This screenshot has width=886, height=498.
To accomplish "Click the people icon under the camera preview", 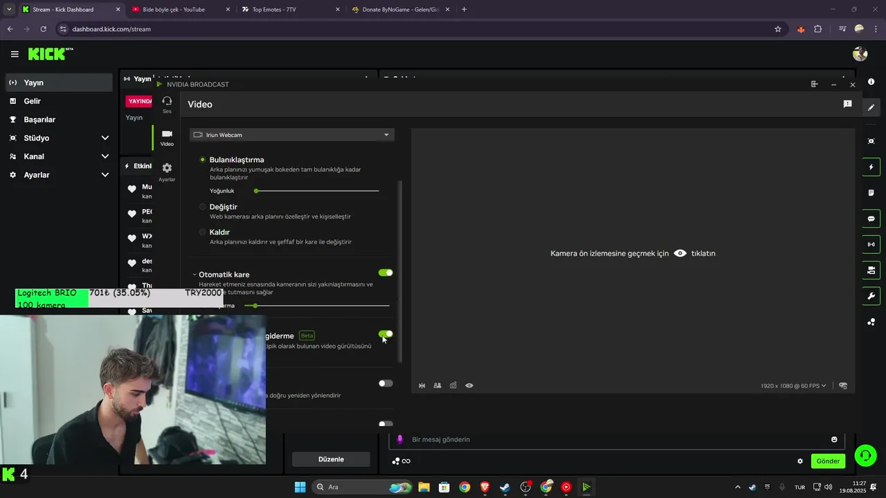I will [437, 385].
